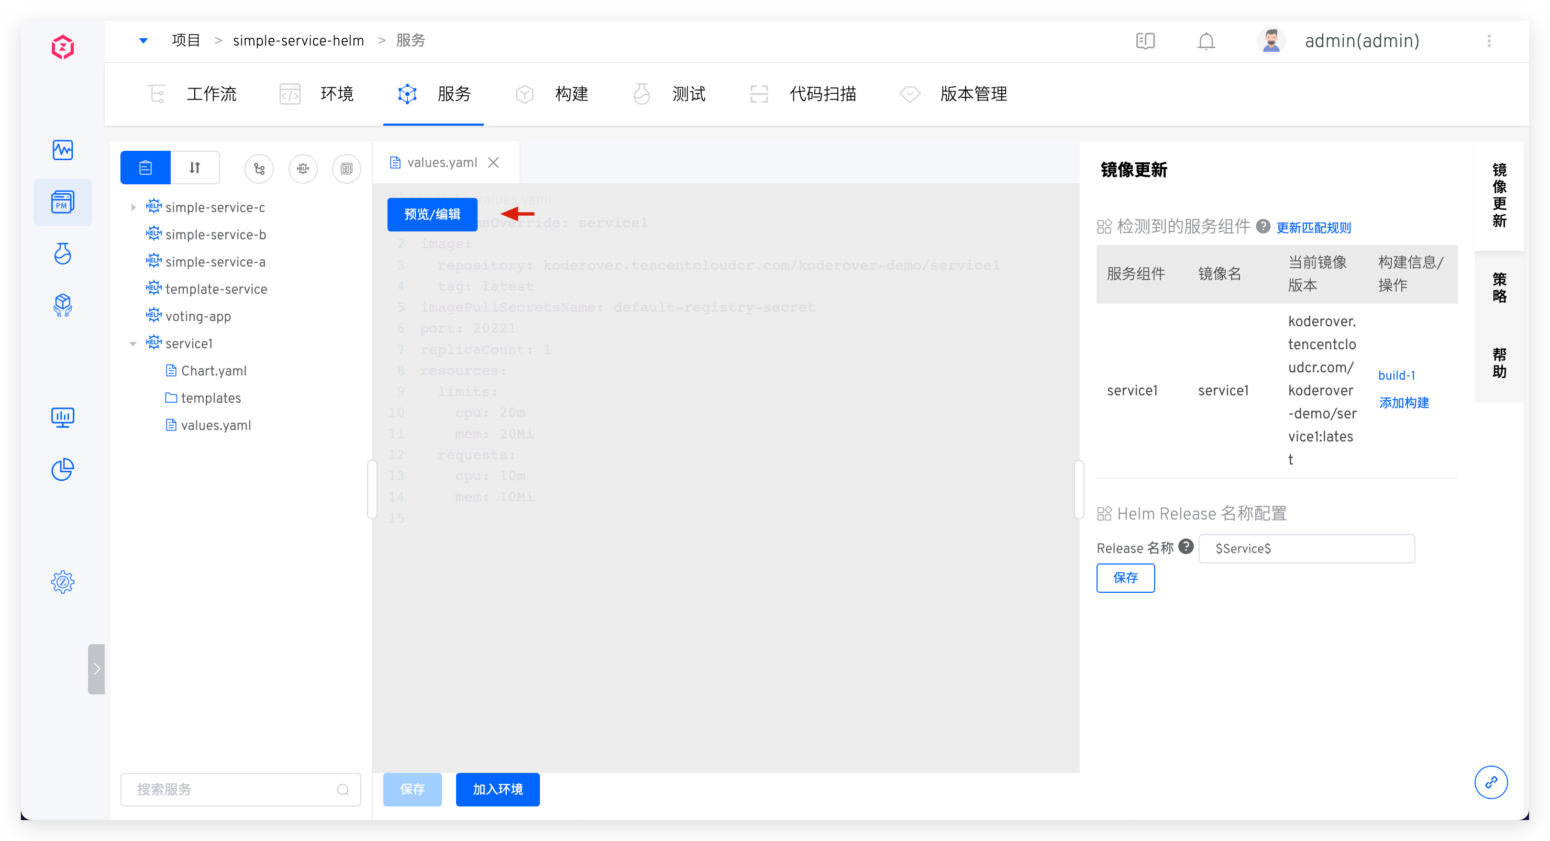Click the Helm chart import icon
This screenshot has width=1550, height=841.
303,169
